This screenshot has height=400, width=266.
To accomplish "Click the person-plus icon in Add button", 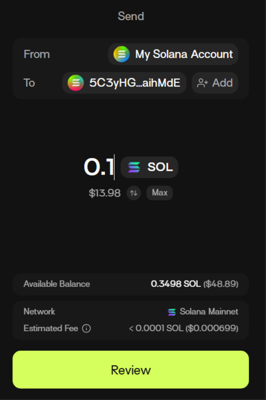I will tap(202, 83).
